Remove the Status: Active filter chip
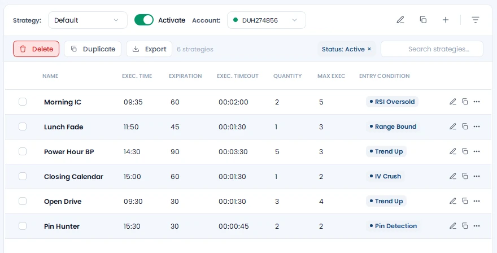Viewport: 497px width, 253px height. pyautogui.click(x=369, y=49)
